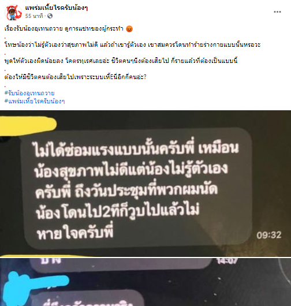Click the paragraph starting พูดให้ตัวเองผิดน้อยลง
The width and height of the screenshot is (291, 306).
(121, 61)
